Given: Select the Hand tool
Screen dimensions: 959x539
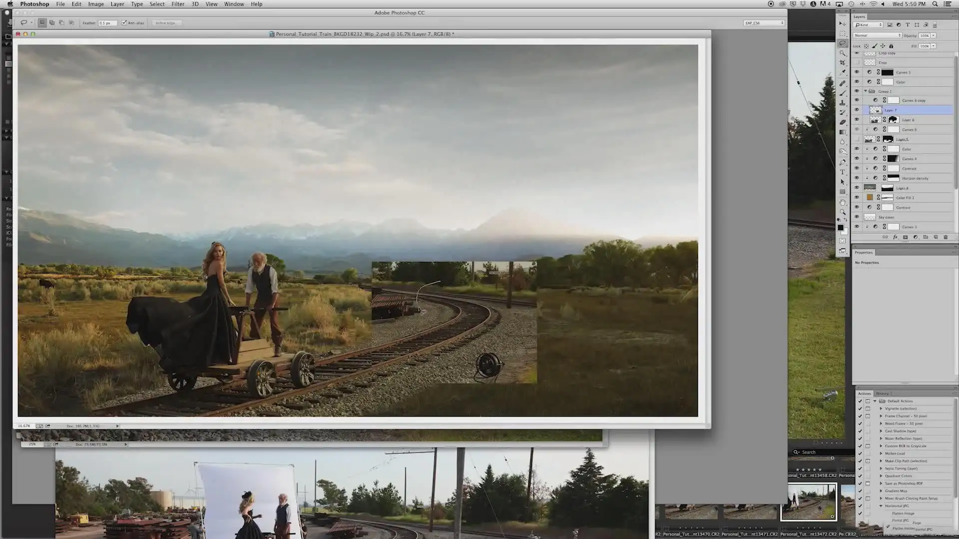Looking at the screenshot, I should coord(843,202).
